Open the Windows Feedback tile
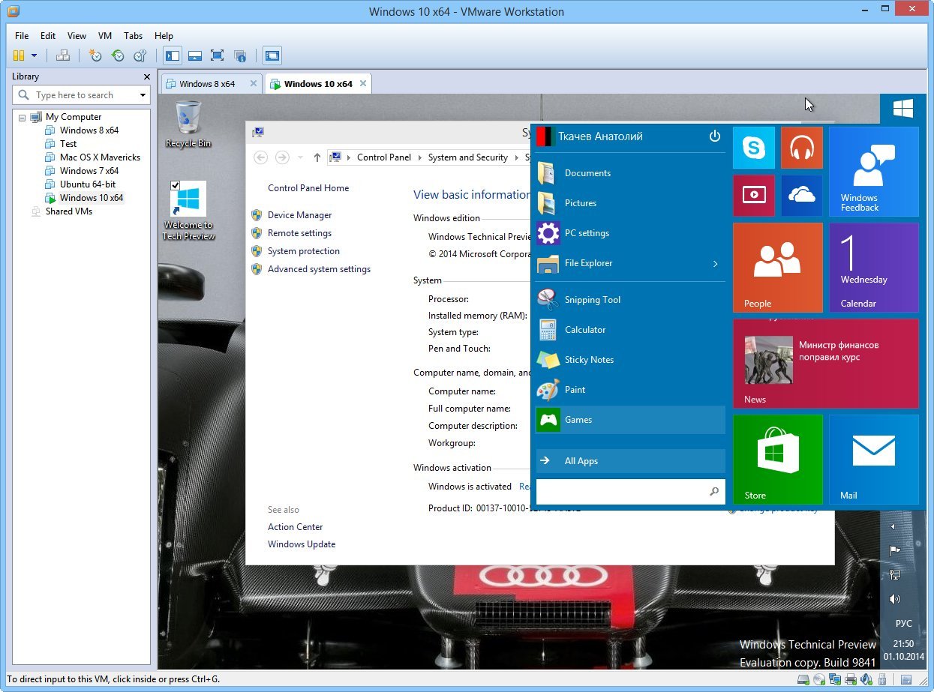Viewport: 934px width, 692px height. (x=873, y=172)
